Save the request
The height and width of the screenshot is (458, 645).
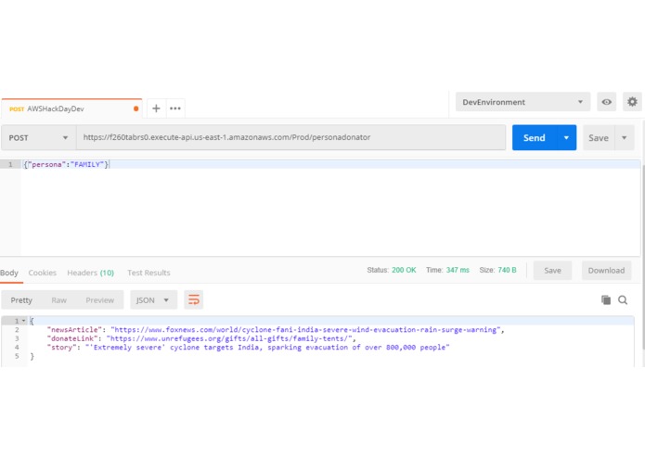click(x=599, y=137)
